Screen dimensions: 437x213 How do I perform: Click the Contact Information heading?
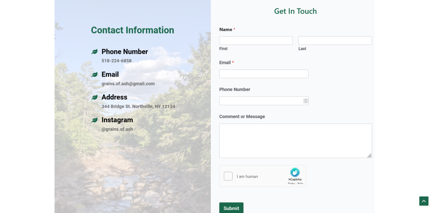pos(132,30)
